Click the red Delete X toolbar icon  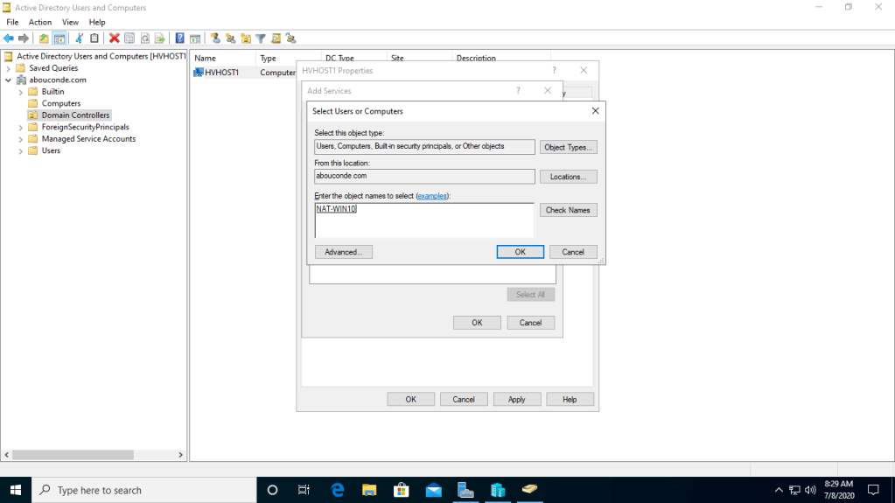(114, 38)
